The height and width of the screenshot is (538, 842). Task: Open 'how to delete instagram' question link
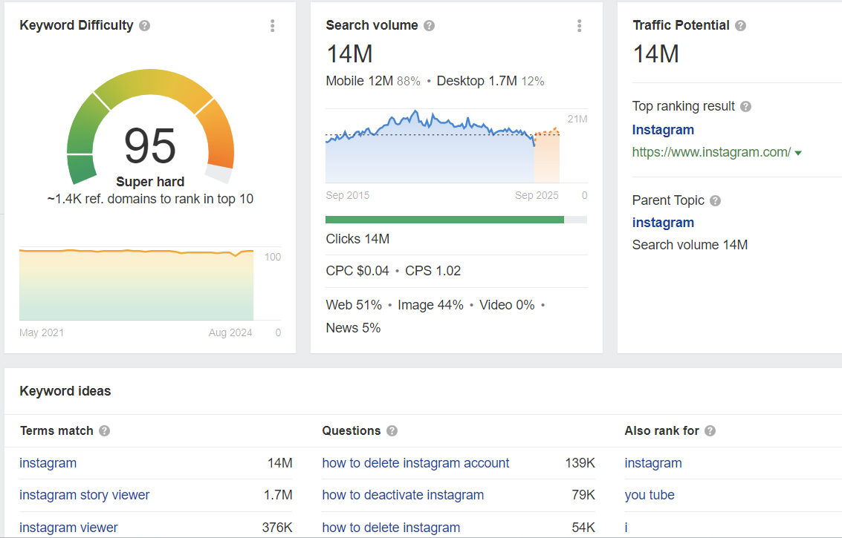391,528
